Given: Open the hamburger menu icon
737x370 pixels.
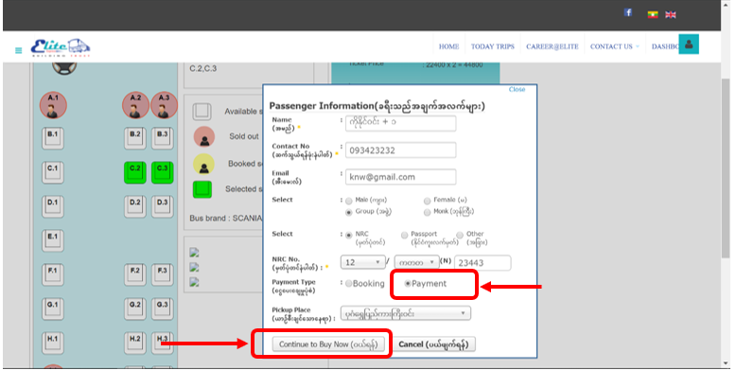Looking at the screenshot, I should point(18,50).
